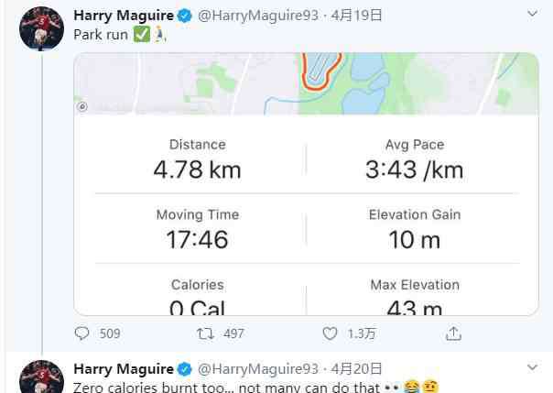Image resolution: width=553 pixels, height=393 pixels.
Task: Click the Moving Time 17:46 stat
Action: click(197, 229)
